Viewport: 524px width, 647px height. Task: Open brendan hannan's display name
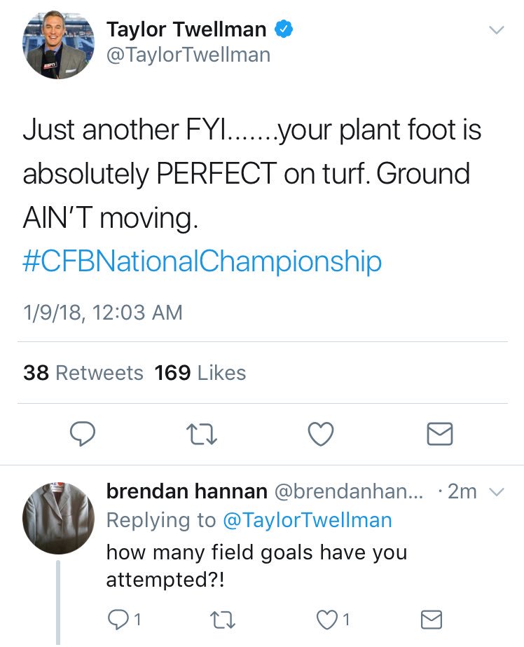point(186,492)
